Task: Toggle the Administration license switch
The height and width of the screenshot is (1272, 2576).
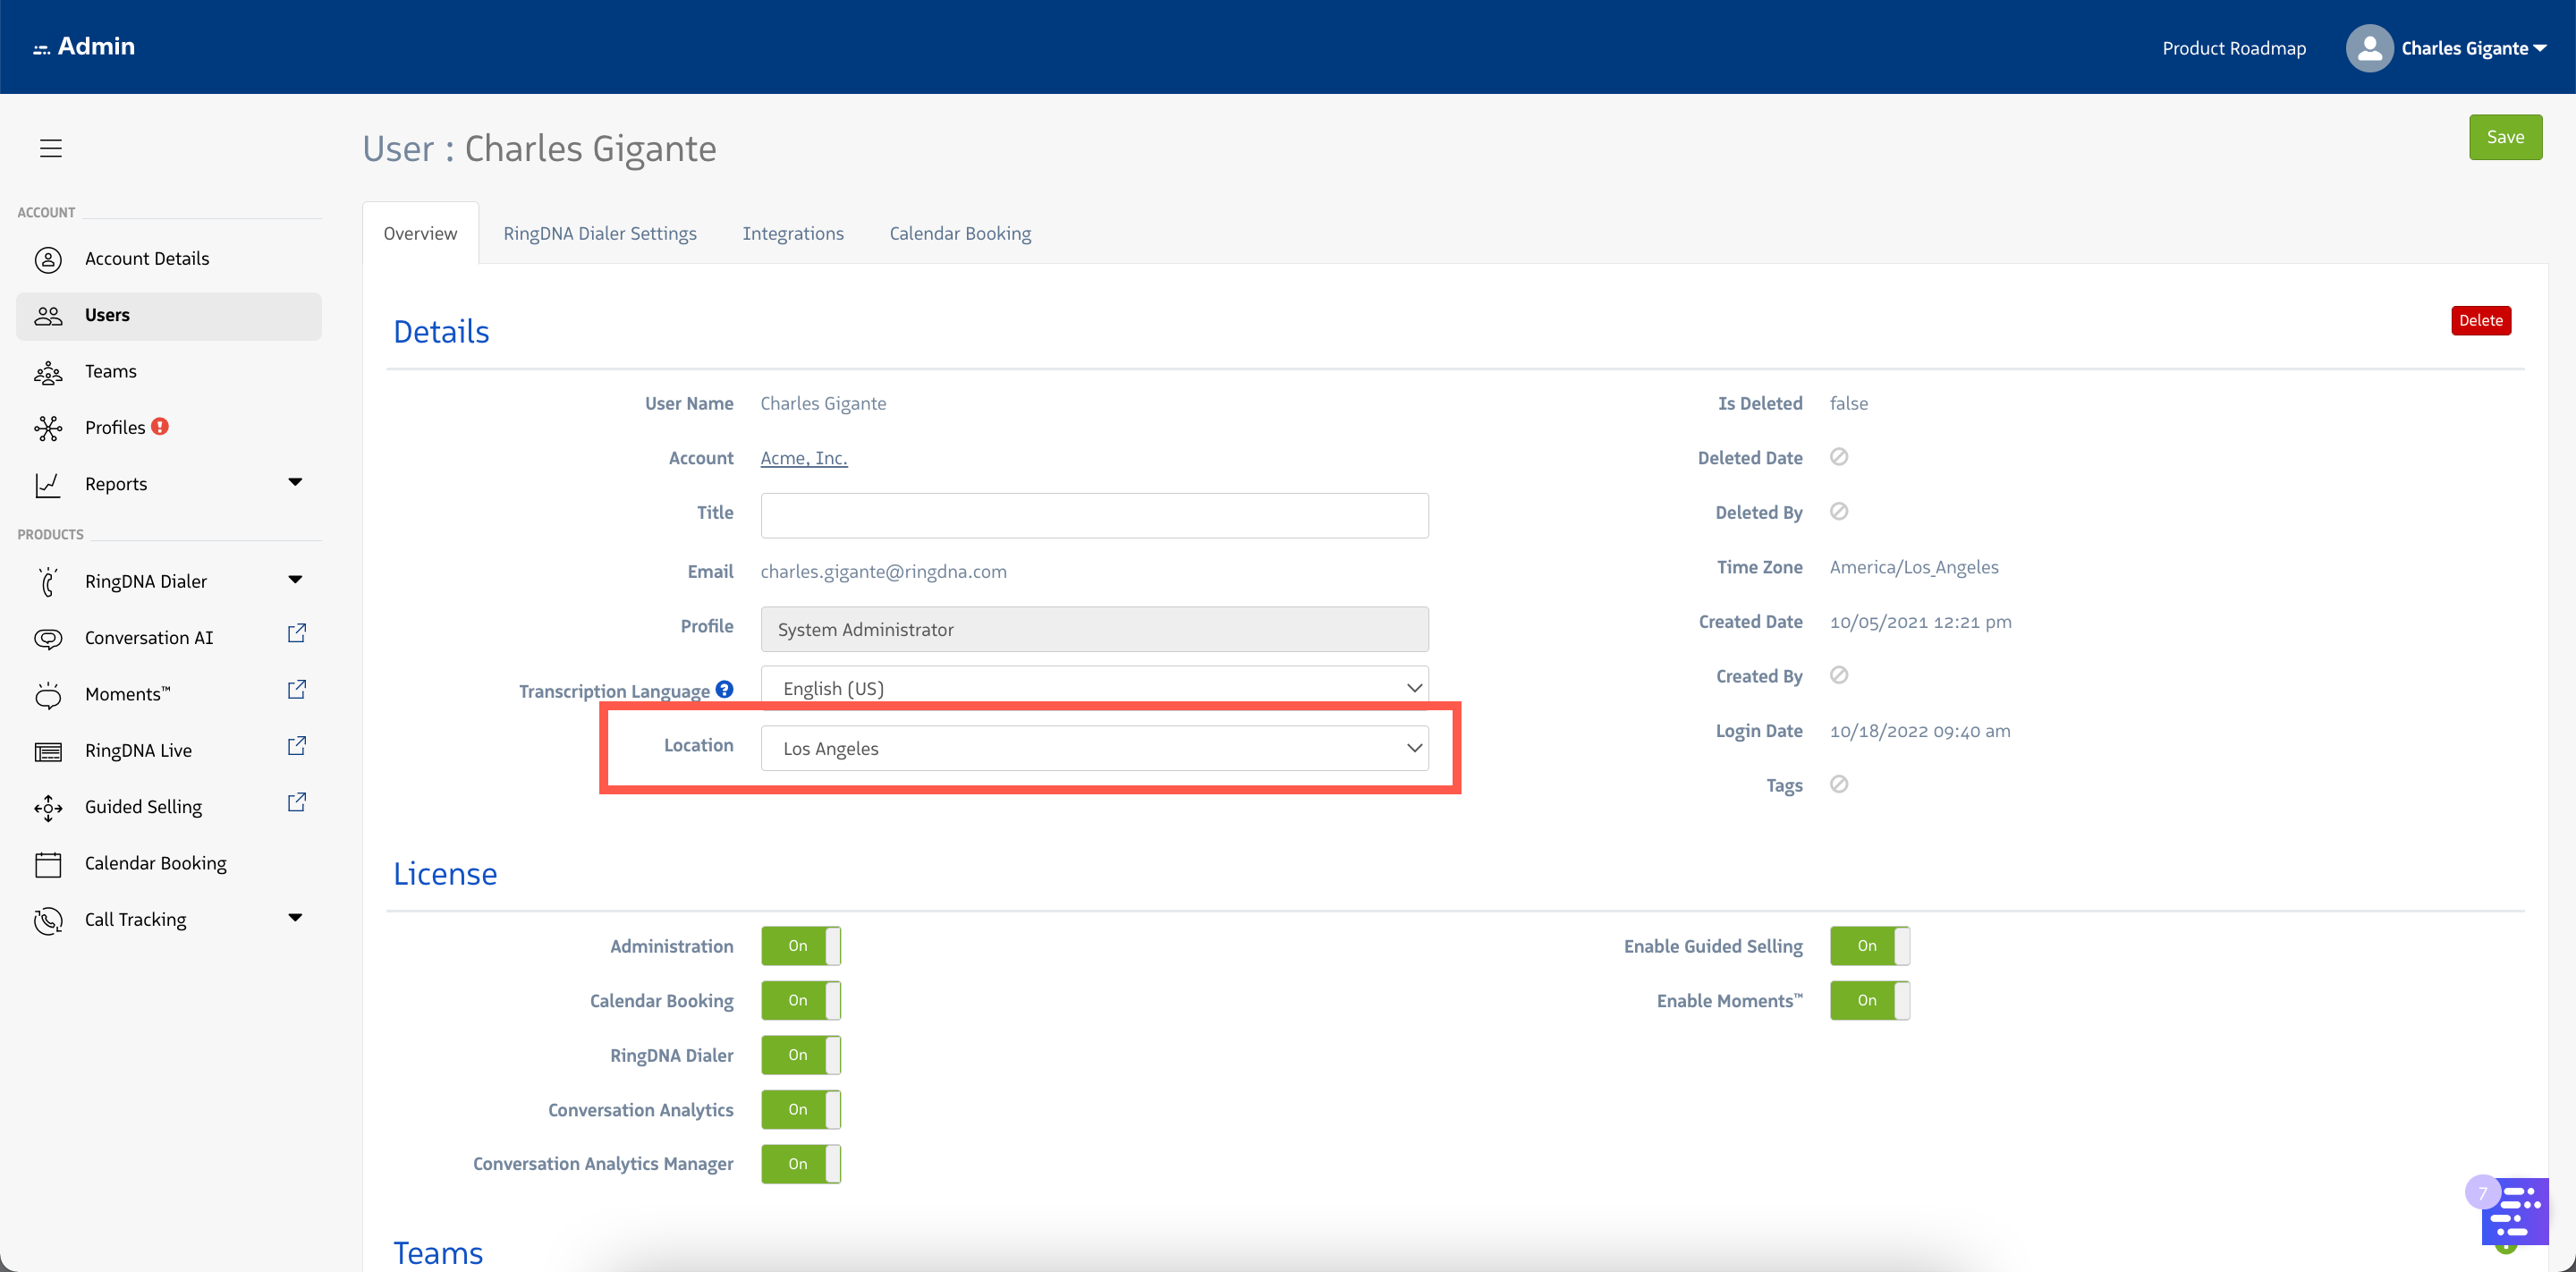Action: click(x=800, y=946)
